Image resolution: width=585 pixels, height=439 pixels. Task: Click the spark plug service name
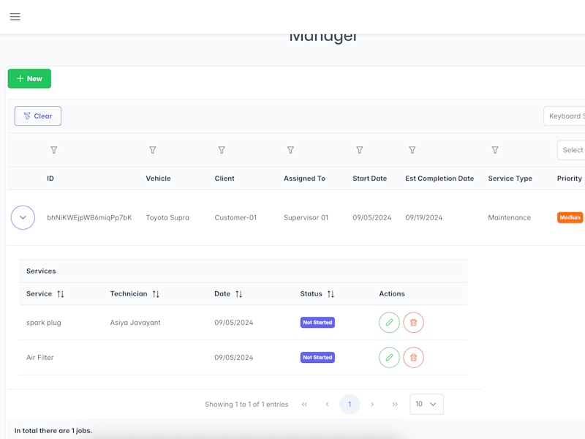[x=44, y=323]
